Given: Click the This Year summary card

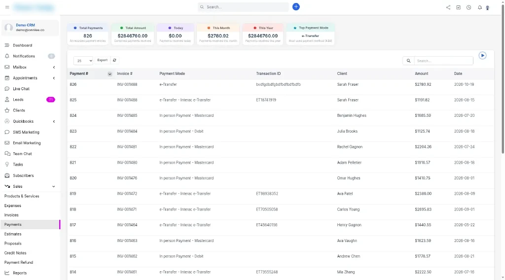Looking at the screenshot, I should point(263,34).
